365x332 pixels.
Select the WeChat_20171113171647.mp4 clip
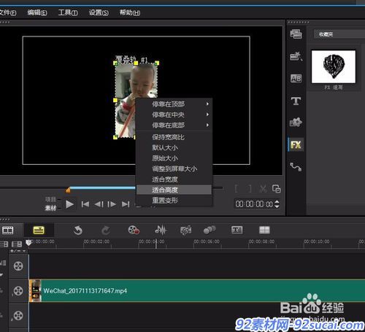(x=197, y=290)
